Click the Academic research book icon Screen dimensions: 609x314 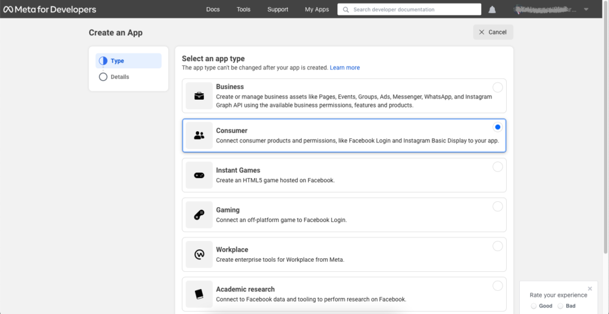199,294
